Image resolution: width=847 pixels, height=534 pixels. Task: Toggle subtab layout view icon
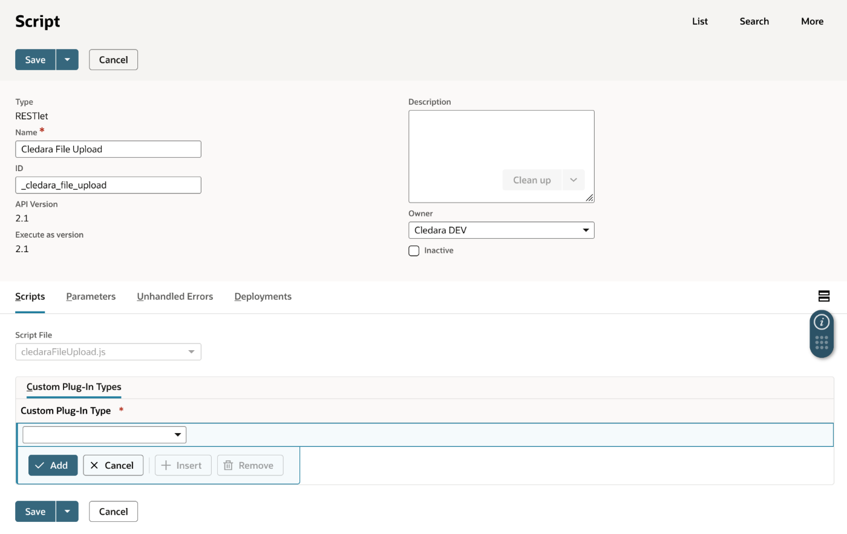823,296
